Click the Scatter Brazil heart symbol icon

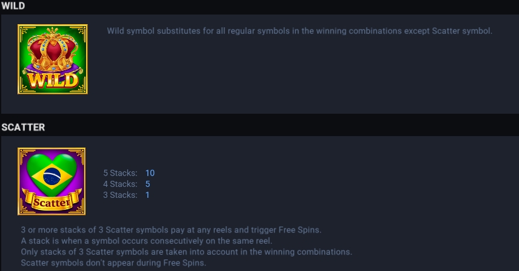(x=52, y=181)
